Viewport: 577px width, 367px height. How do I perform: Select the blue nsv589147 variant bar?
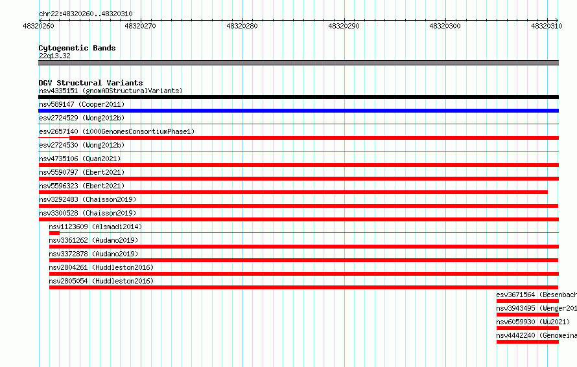[x=298, y=111]
